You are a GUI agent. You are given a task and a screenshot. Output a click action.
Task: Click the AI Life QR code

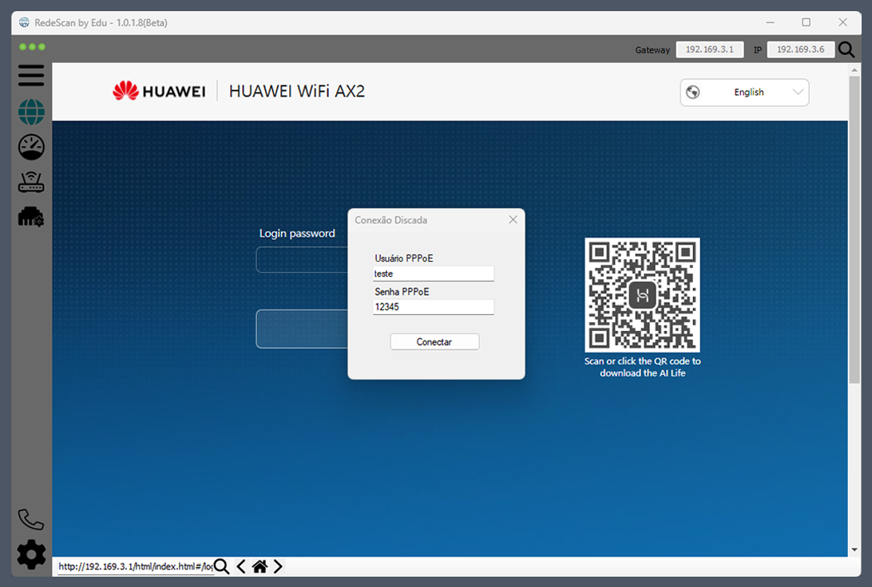[642, 295]
